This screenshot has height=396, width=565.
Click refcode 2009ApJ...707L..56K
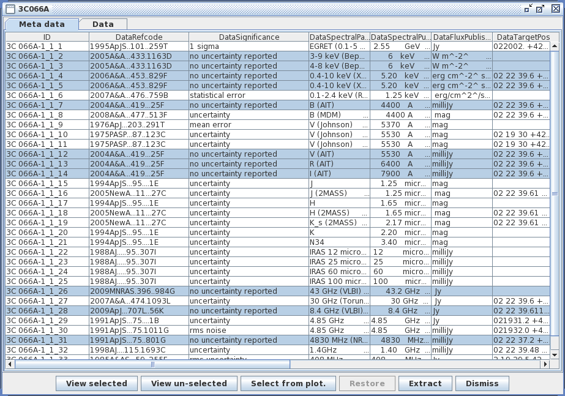click(x=139, y=310)
